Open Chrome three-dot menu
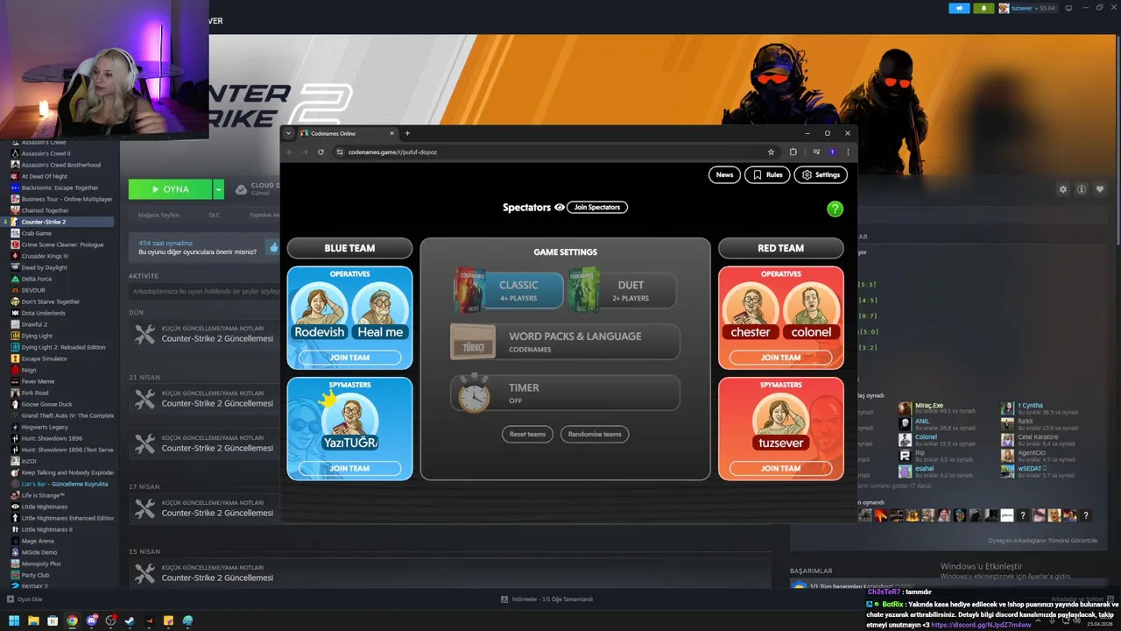The width and height of the screenshot is (1121, 631). (x=848, y=152)
